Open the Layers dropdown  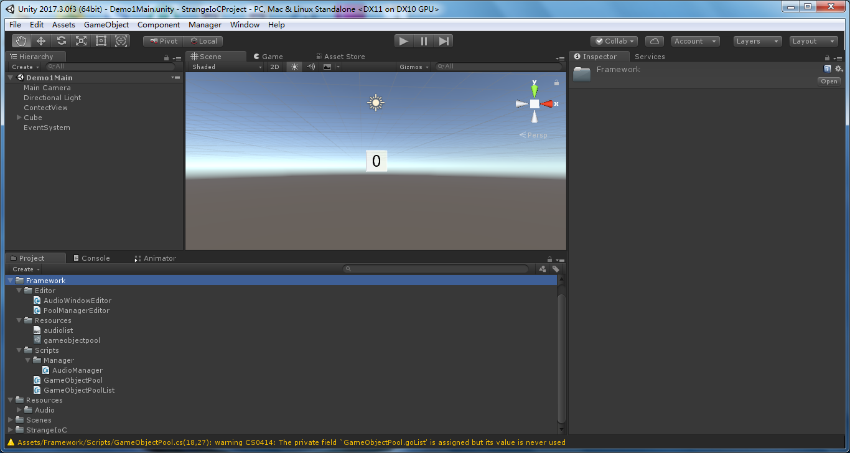(757, 41)
